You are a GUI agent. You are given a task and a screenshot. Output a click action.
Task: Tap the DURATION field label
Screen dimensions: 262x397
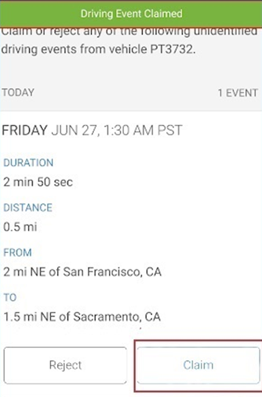[29, 162]
